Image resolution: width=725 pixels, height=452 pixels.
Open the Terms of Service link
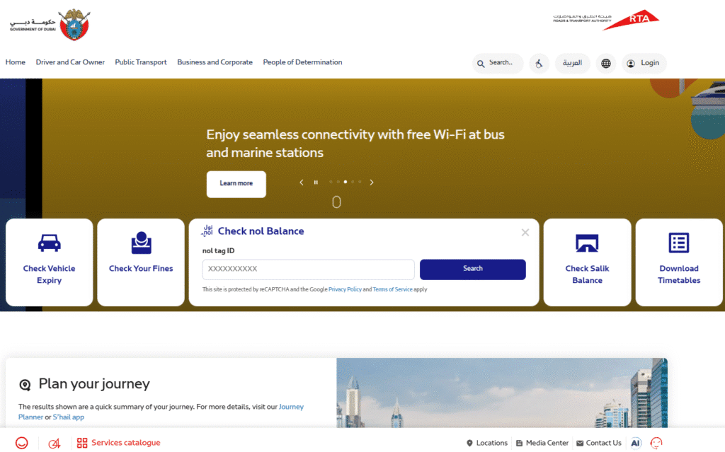tap(392, 289)
